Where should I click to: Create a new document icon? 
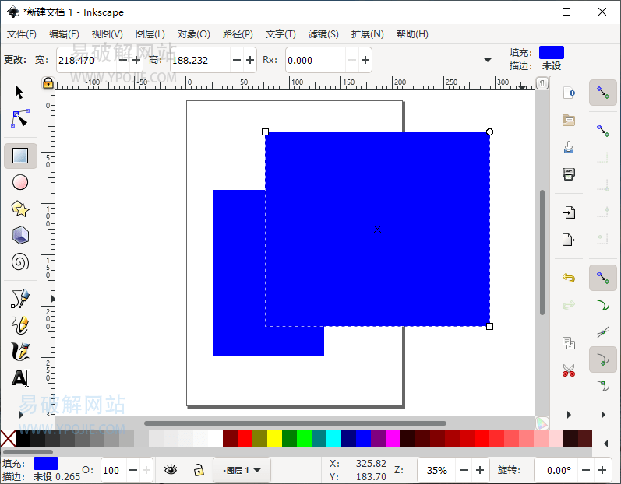tap(569, 93)
